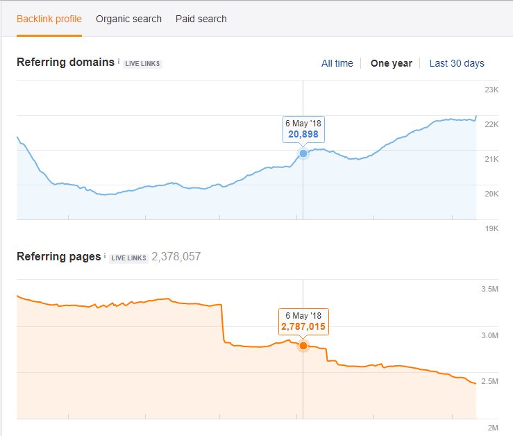Click LIVE LINKS badge beside Referring pages
Screen dimensions: 513x436
point(128,258)
